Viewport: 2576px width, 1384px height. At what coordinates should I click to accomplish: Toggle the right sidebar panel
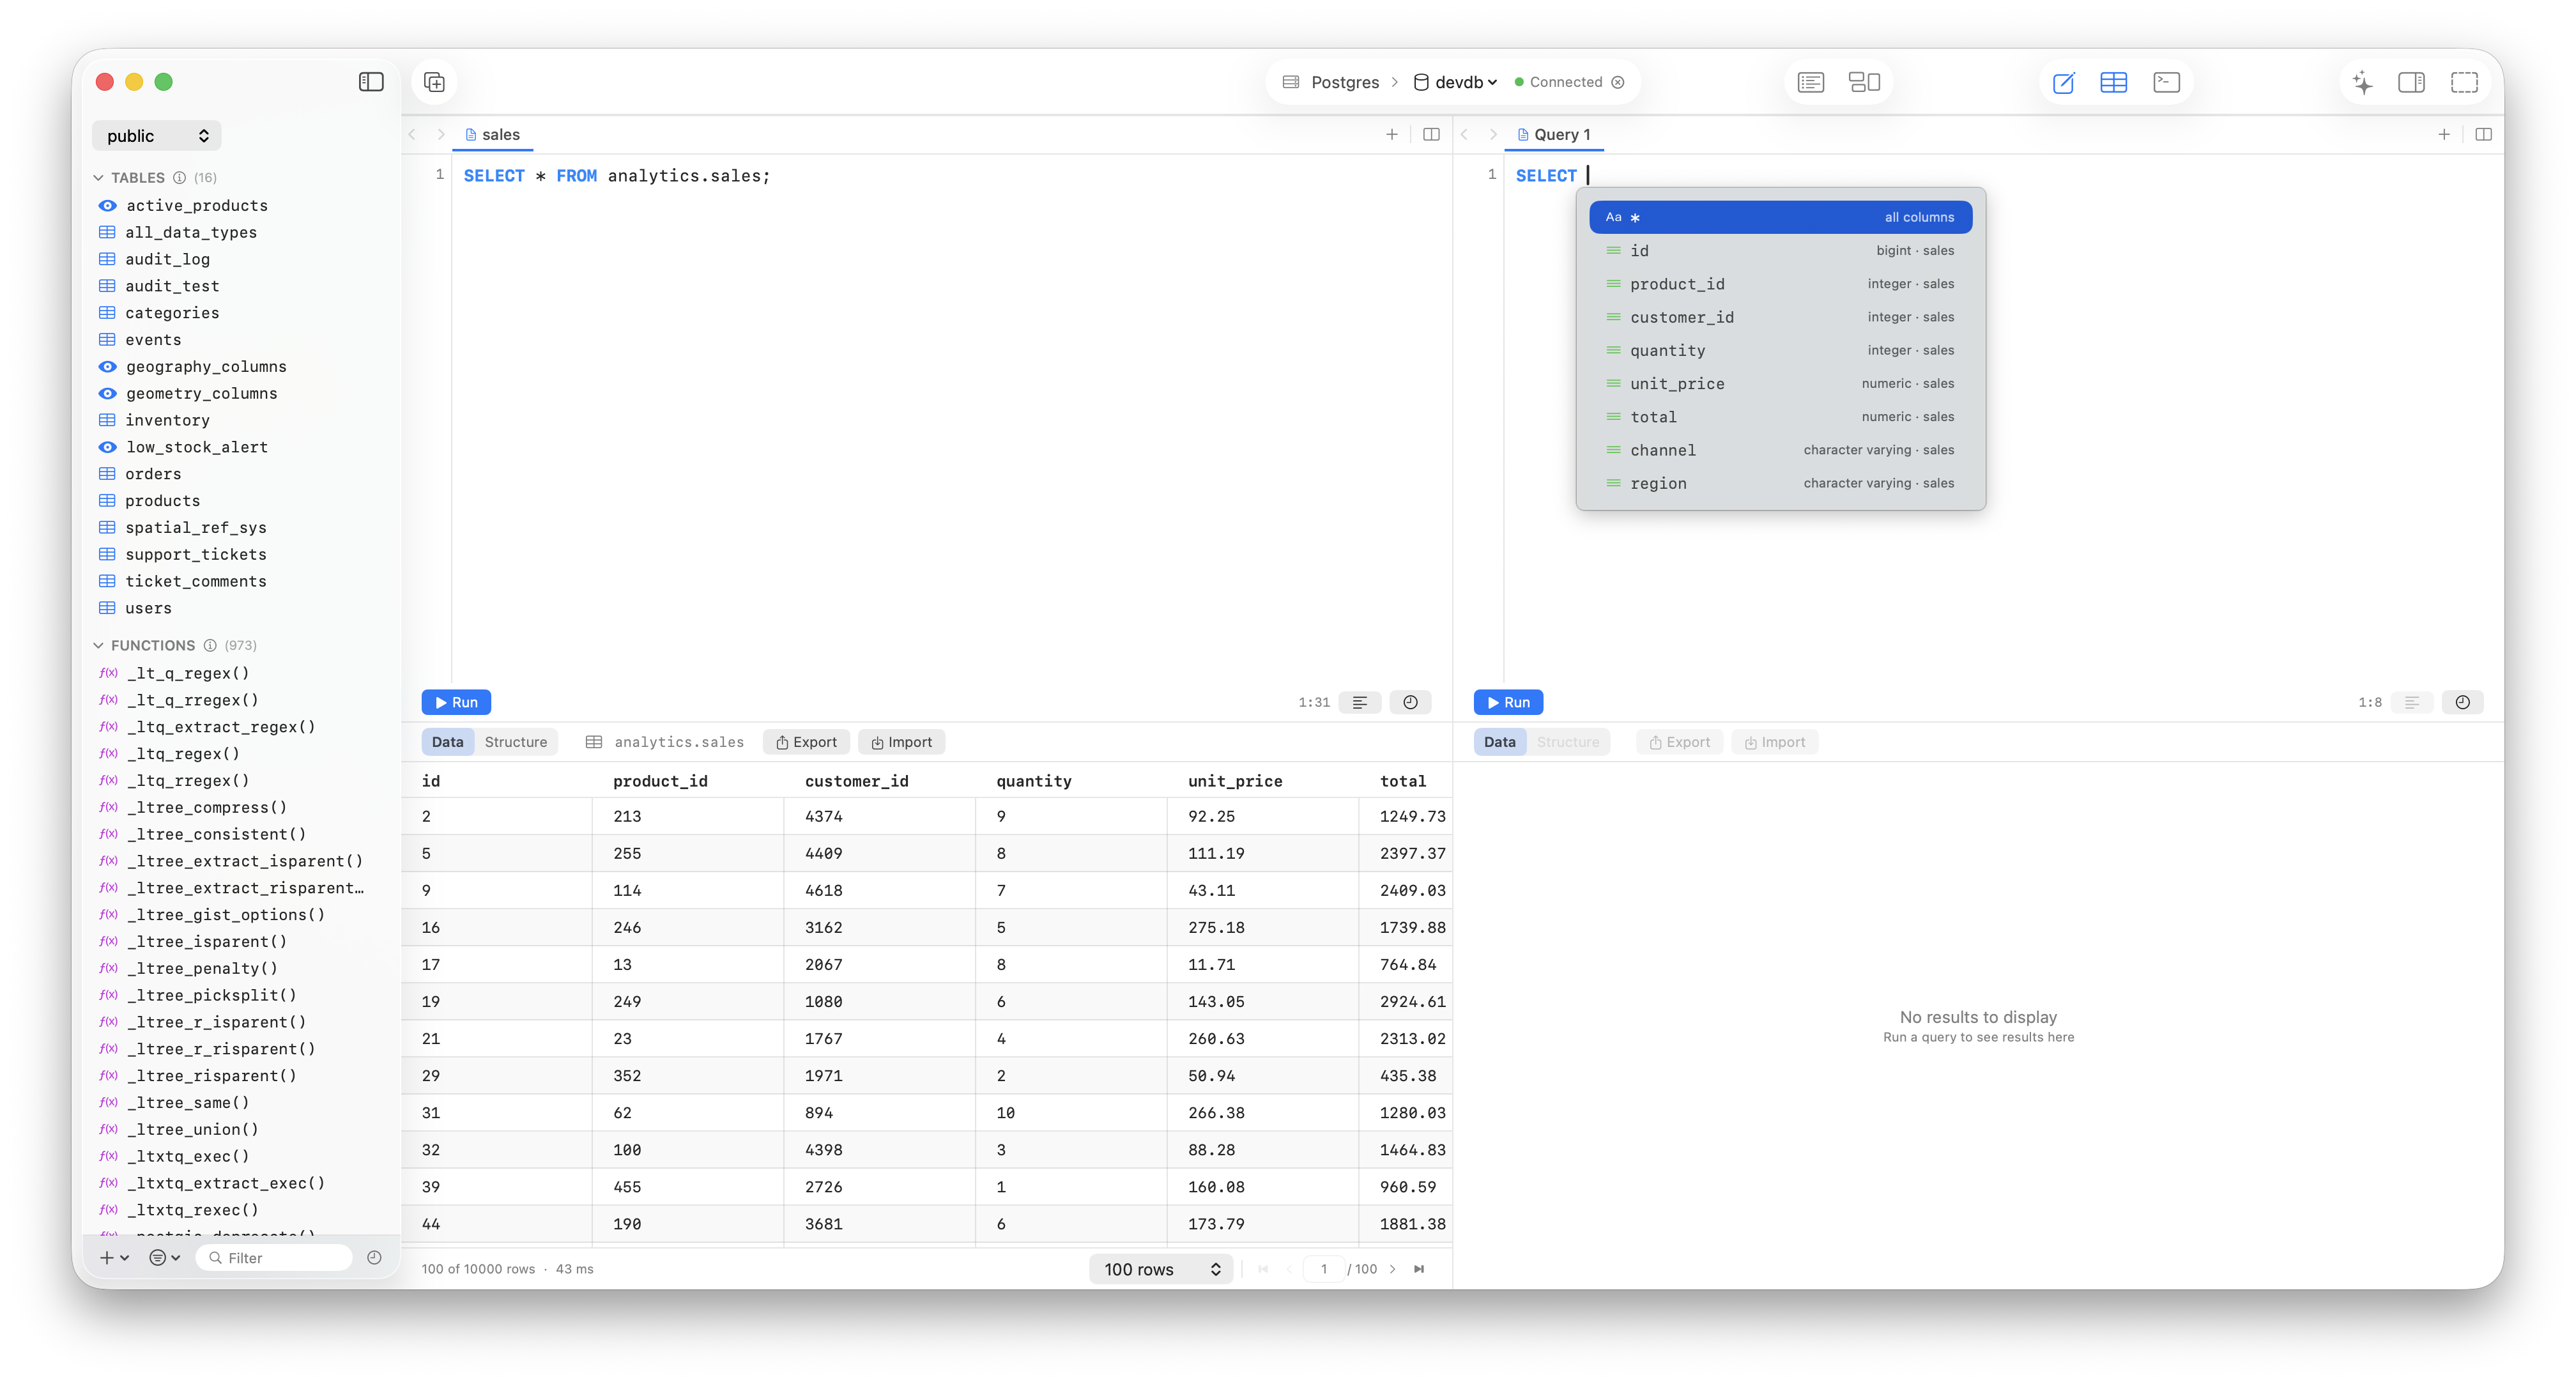pos(2411,82)
